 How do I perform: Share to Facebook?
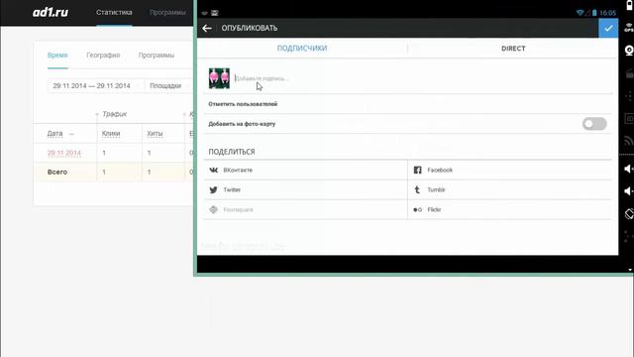point(510,170)
